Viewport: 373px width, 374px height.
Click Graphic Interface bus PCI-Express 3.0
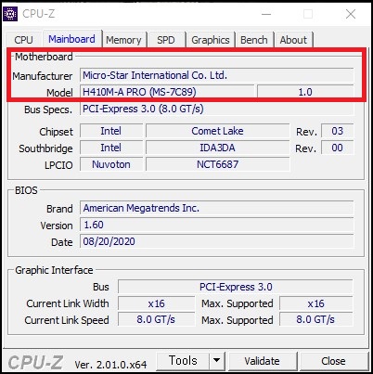pos(236,287)
